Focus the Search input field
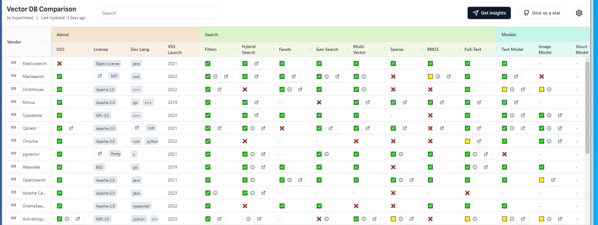 [x=159, y=13]
